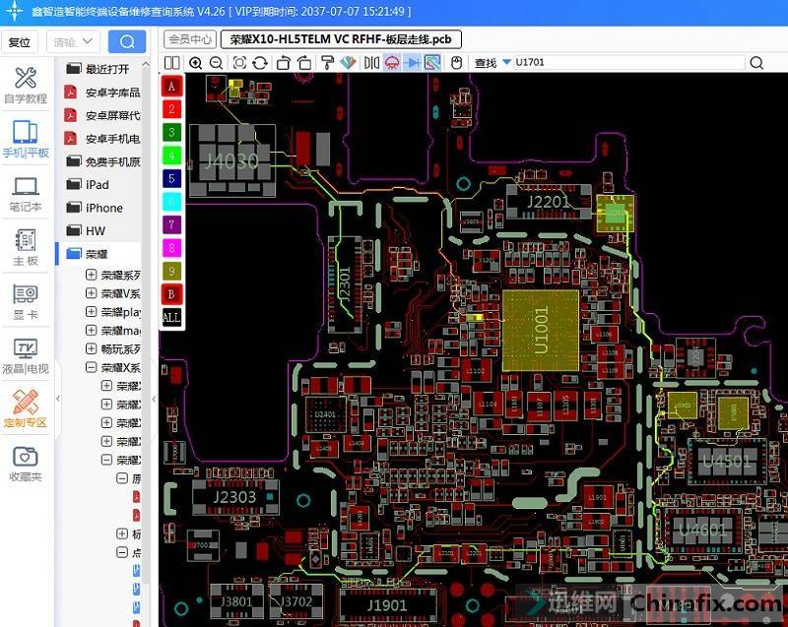
Task: Select the green layer 4 color swatch
Action: click(171, 155)
